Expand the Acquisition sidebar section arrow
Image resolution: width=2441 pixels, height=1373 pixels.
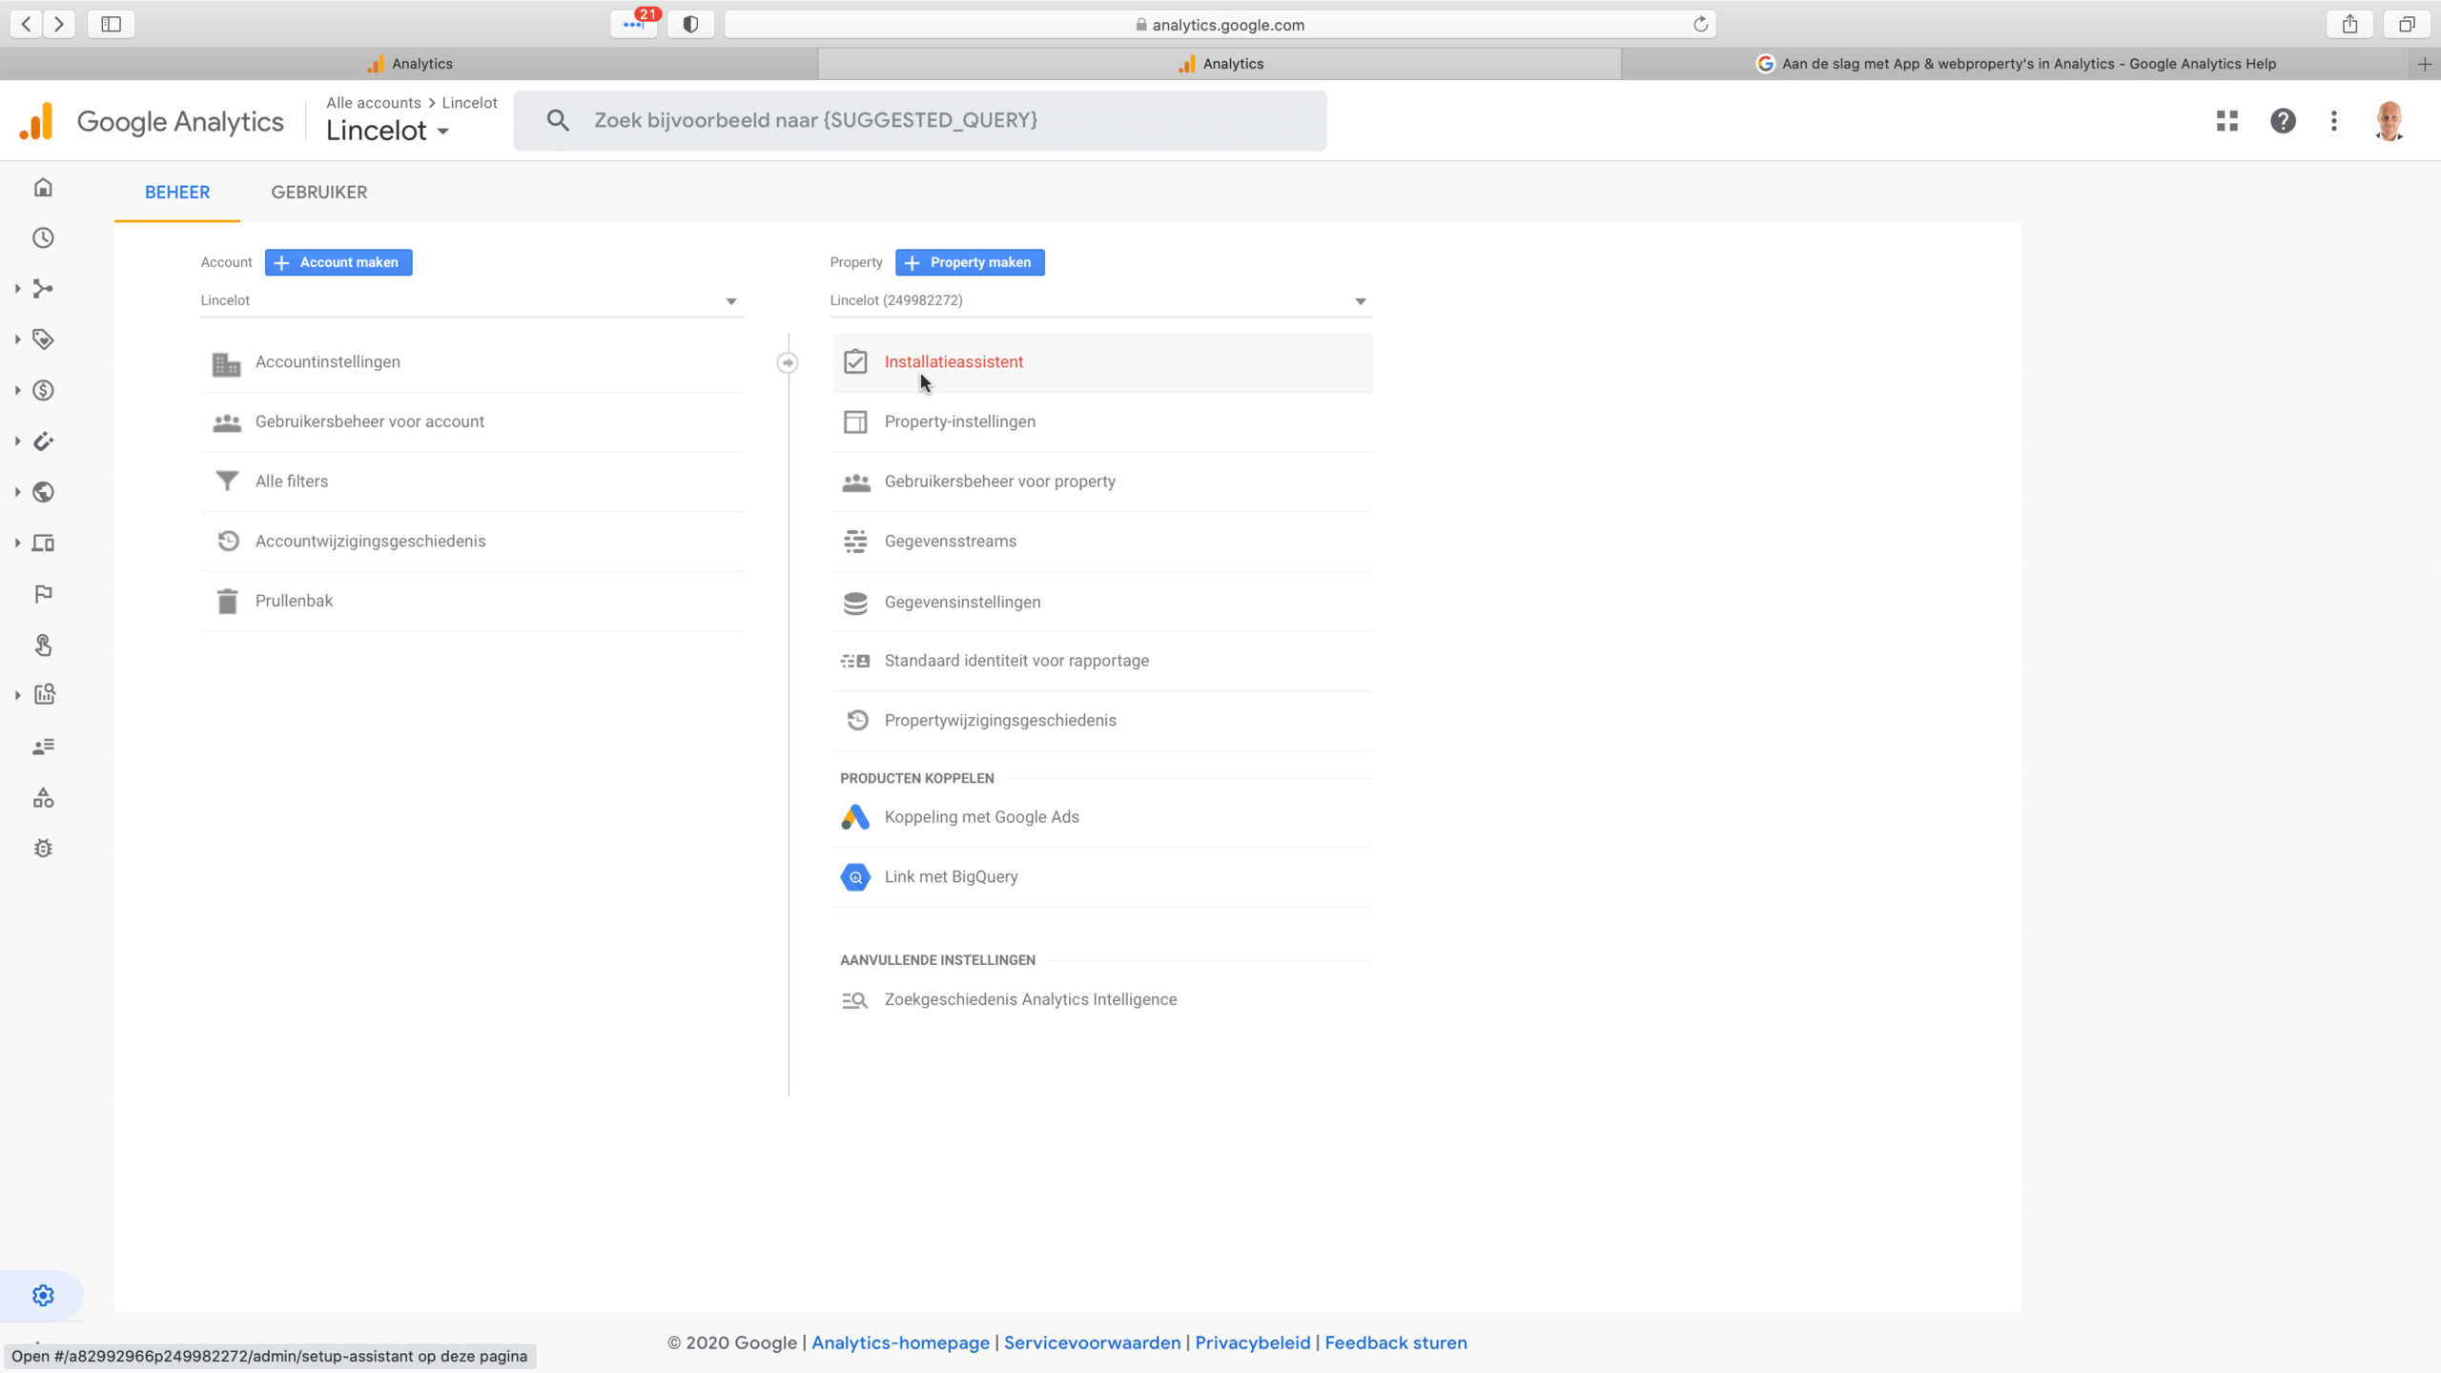point(17,288)
